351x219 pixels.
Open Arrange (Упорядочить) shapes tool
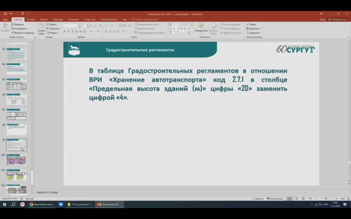point(201,28)
